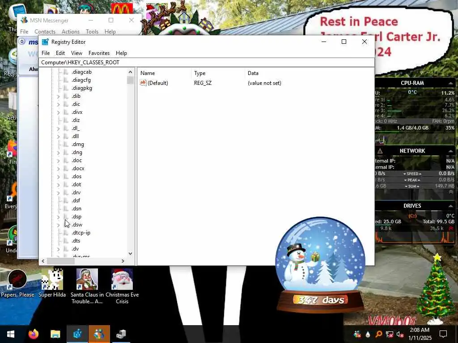Expand the .dic registry key
The image size is (458, 343).
[x=58, y=104]
